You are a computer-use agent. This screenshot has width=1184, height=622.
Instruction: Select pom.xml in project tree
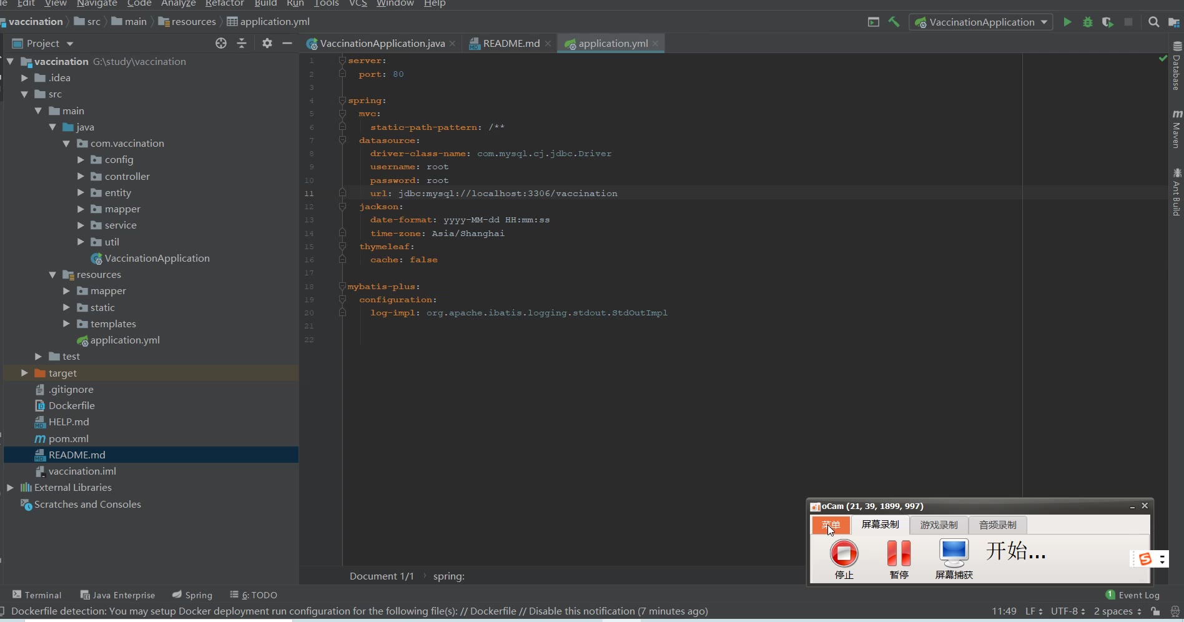click(x=68, y=438)
